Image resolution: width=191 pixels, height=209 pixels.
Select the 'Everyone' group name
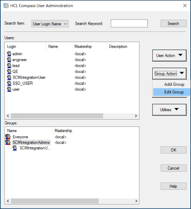21,137
